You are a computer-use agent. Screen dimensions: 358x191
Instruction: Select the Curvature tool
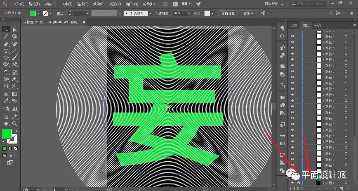[x=15, y=44]
